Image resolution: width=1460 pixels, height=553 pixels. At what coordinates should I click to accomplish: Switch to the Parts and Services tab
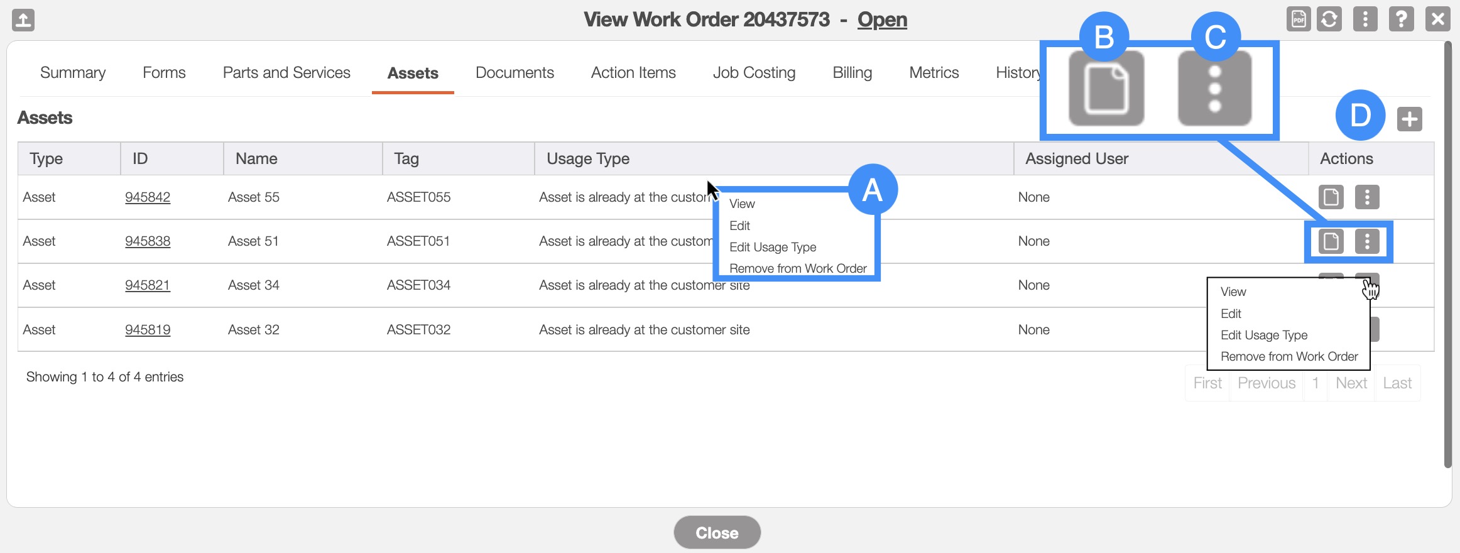pyautogui.click(x=286, y=73)
